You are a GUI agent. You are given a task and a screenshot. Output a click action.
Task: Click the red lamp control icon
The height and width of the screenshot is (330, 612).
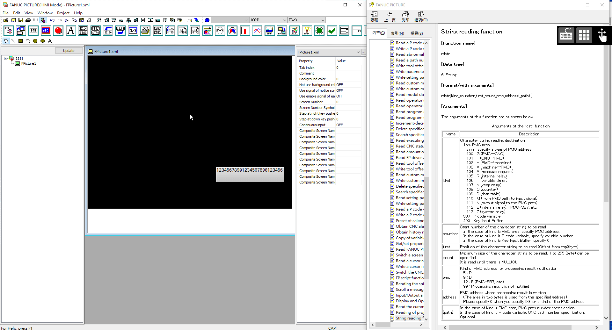pos(58,31)
